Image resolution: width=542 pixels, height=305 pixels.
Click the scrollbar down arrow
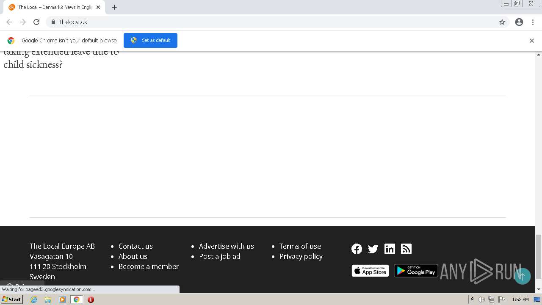(x=539, y=289)
